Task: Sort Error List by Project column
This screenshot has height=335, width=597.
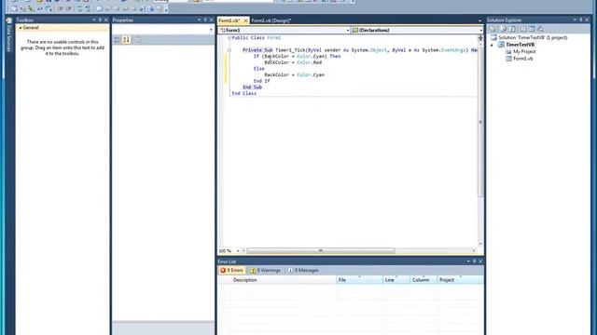Action: (460, 280)
